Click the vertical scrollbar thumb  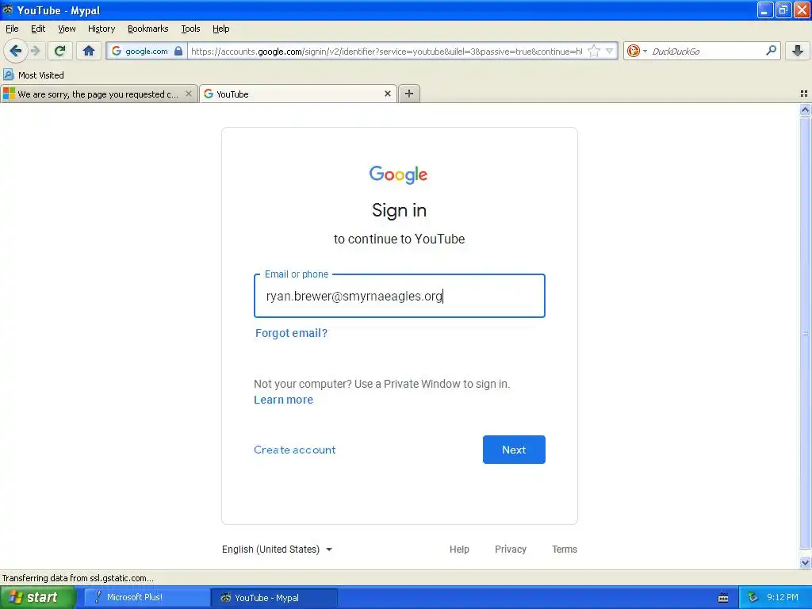pos(805,333)
